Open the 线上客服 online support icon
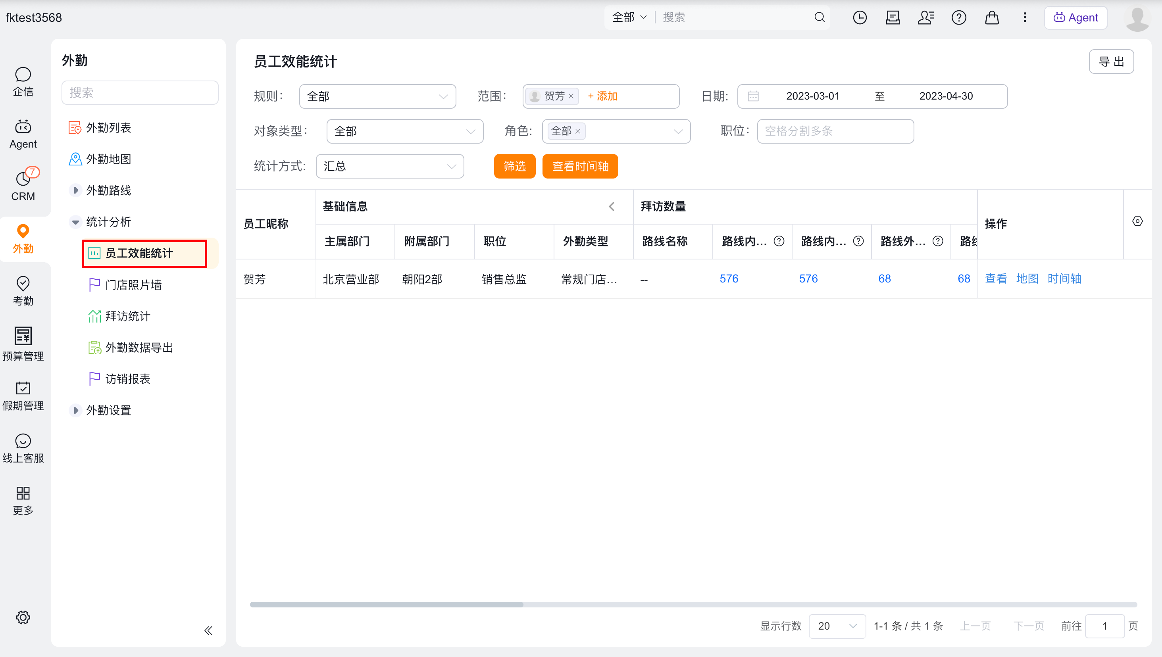 click(x=23, y=449)
